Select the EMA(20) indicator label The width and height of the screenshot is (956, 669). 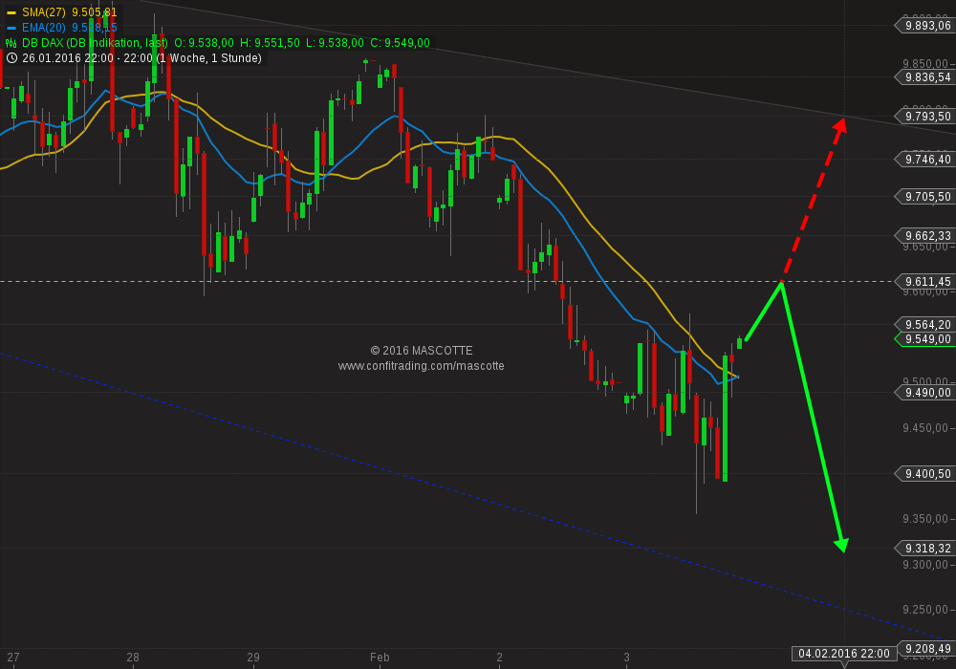[44, 28]
